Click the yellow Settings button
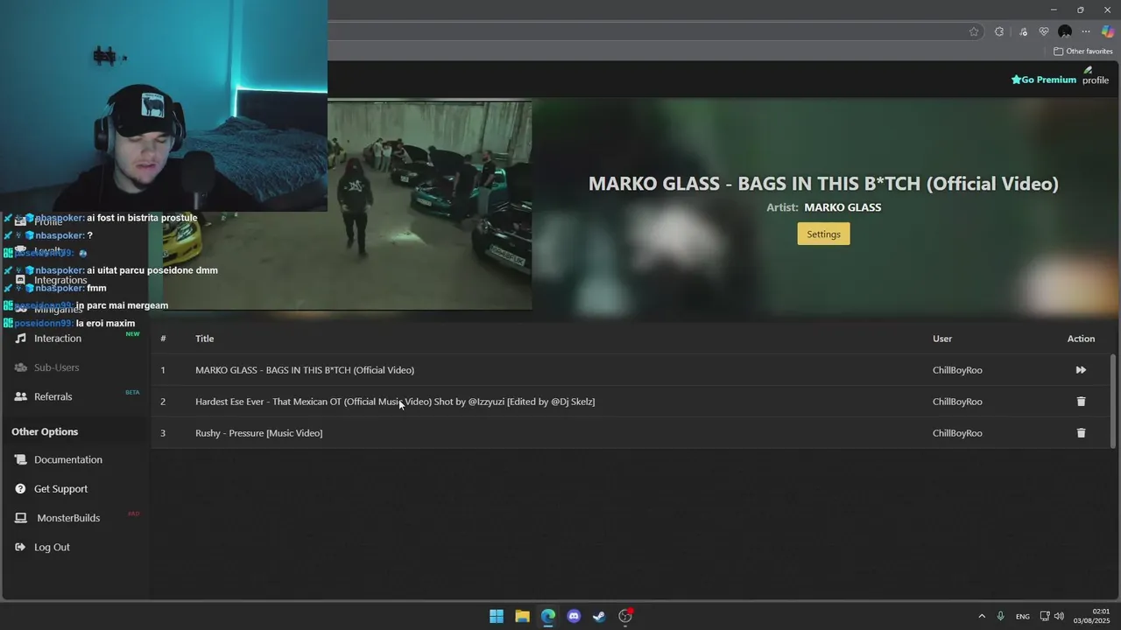 [x=823, y=234]
